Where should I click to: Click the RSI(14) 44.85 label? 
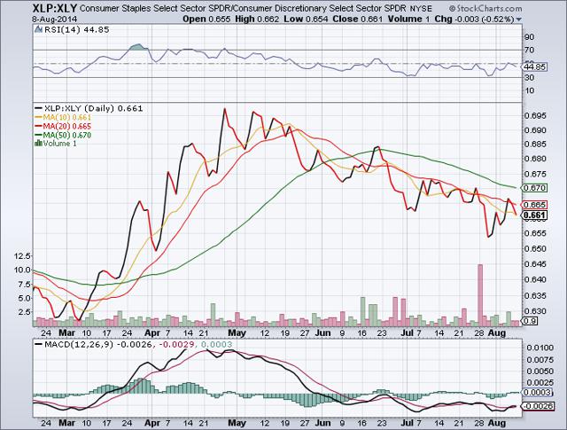point(77,29)
